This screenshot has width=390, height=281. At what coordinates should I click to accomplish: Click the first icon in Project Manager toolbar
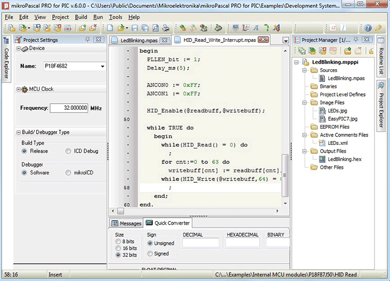pyautogui.click(x=302, y=51)
